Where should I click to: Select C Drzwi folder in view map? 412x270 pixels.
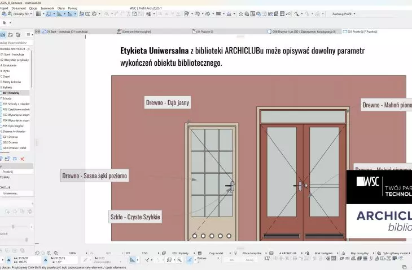(5, 76)
